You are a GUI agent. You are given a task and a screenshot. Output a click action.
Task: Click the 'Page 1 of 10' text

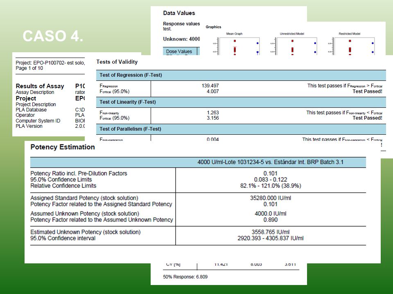coord(29,68)
